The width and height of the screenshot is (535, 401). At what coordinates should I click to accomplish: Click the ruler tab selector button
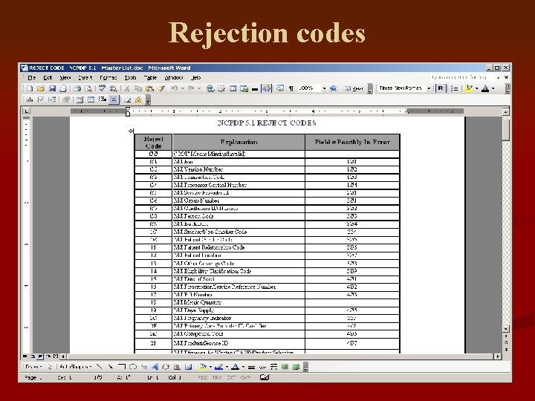[26, 111]
